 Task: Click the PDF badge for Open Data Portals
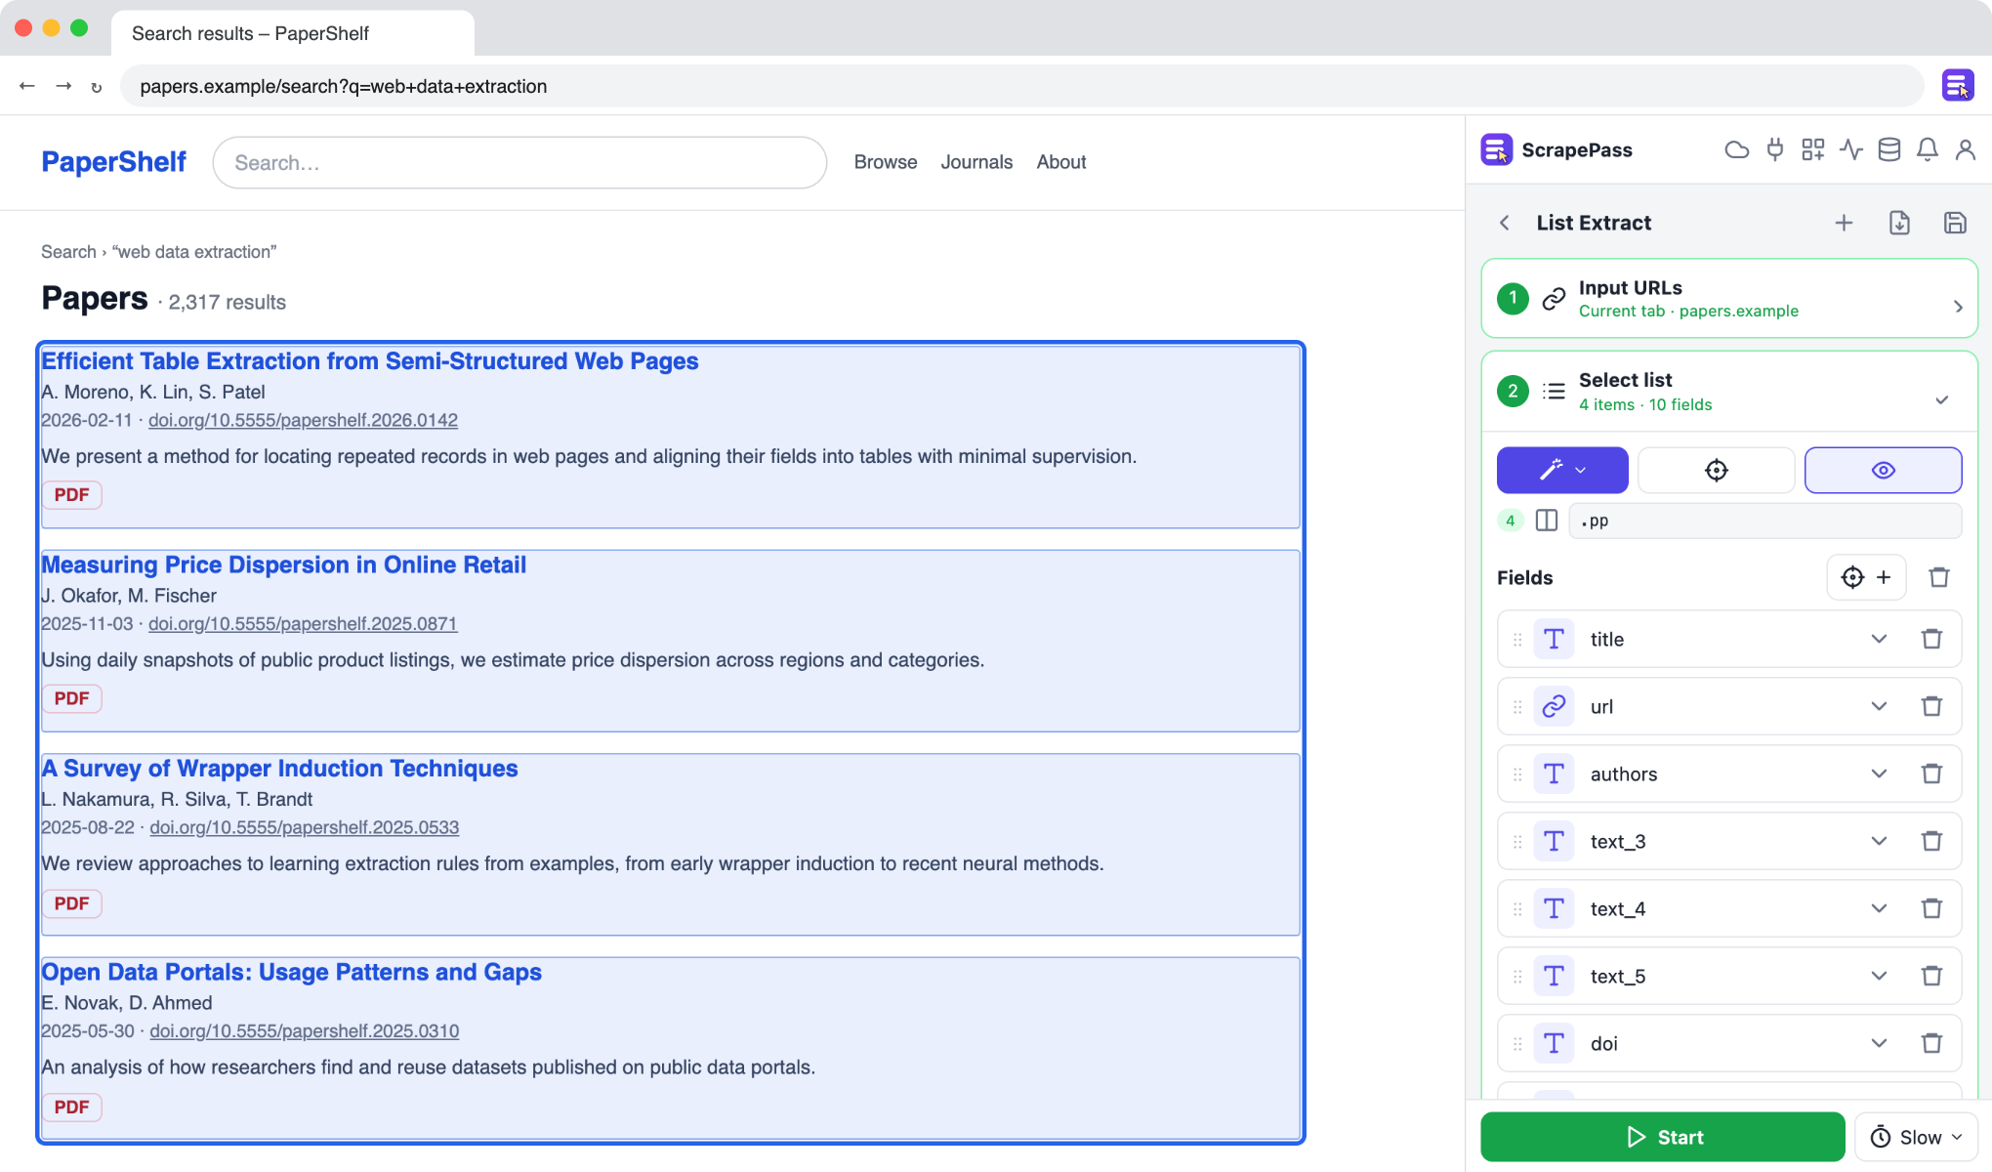point(71,1107)
